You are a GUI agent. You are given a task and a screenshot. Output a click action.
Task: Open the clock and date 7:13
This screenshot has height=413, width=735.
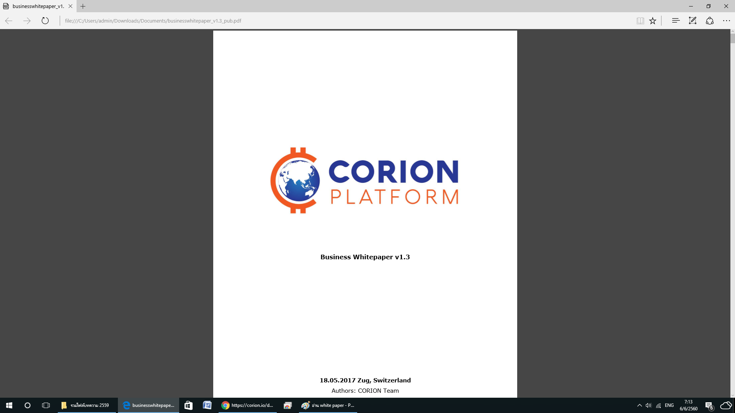689,405
